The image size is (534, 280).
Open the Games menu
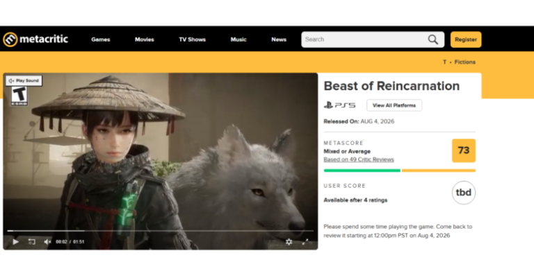click(100, 40)
